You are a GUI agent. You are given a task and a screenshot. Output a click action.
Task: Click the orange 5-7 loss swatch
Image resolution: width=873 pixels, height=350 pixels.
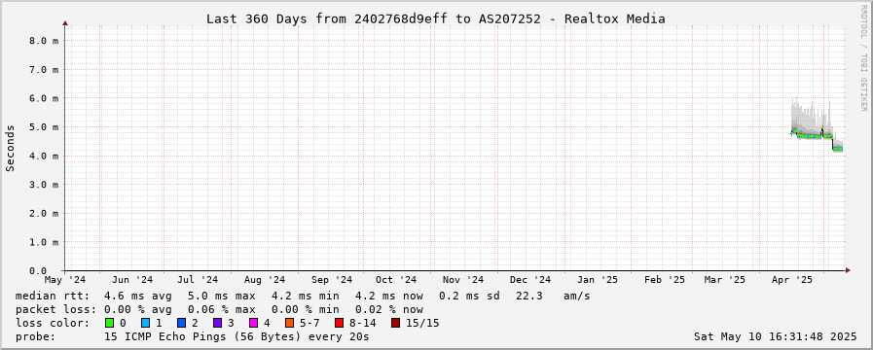290,323
